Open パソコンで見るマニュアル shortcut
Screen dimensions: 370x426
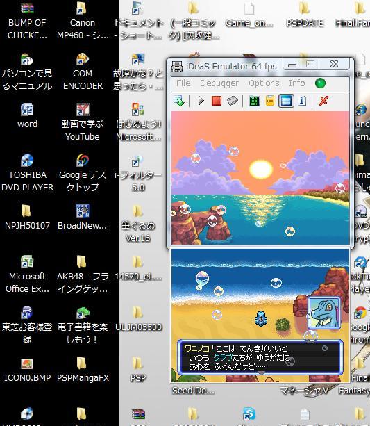click(x=27, y=72)
